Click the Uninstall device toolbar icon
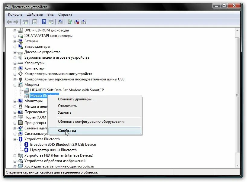The width and height of the screenshot is (247, 182). click(x=84, y=22)
